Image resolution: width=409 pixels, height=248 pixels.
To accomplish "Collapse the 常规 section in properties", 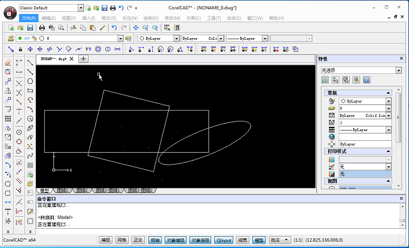I will [x=388, y=93].
